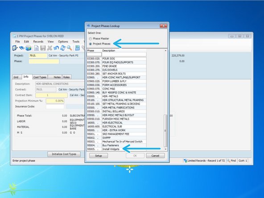
Task: Click the Initialize Cost Types button
Action: point(64,154)
